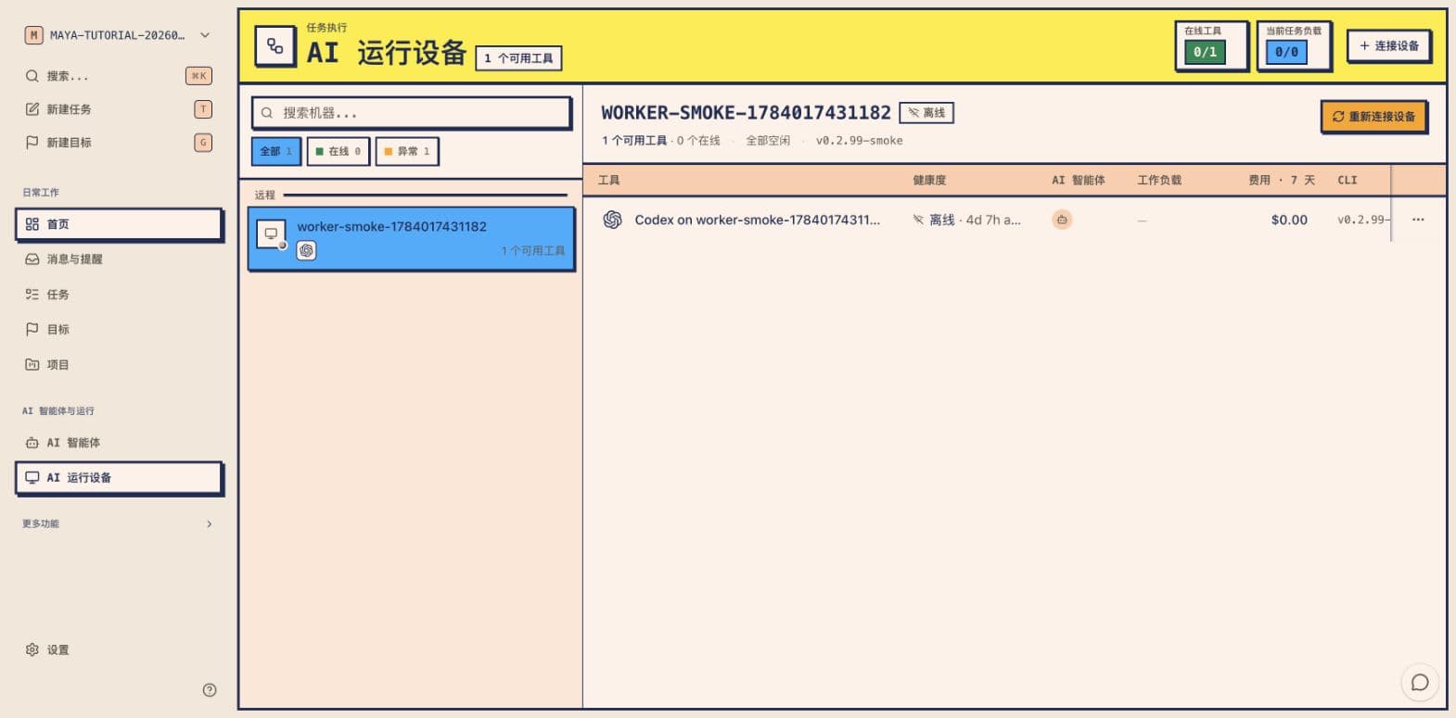1456x718 pixels.
Task: Click the G shortcut badge beside 新建目标
Action: pos(203,143)
